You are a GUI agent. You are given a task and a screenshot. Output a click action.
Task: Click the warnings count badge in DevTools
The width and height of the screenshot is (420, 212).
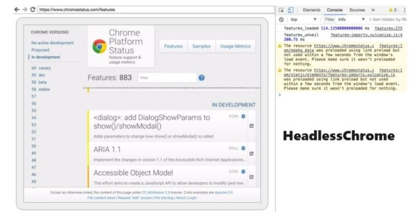click(393, 10)
